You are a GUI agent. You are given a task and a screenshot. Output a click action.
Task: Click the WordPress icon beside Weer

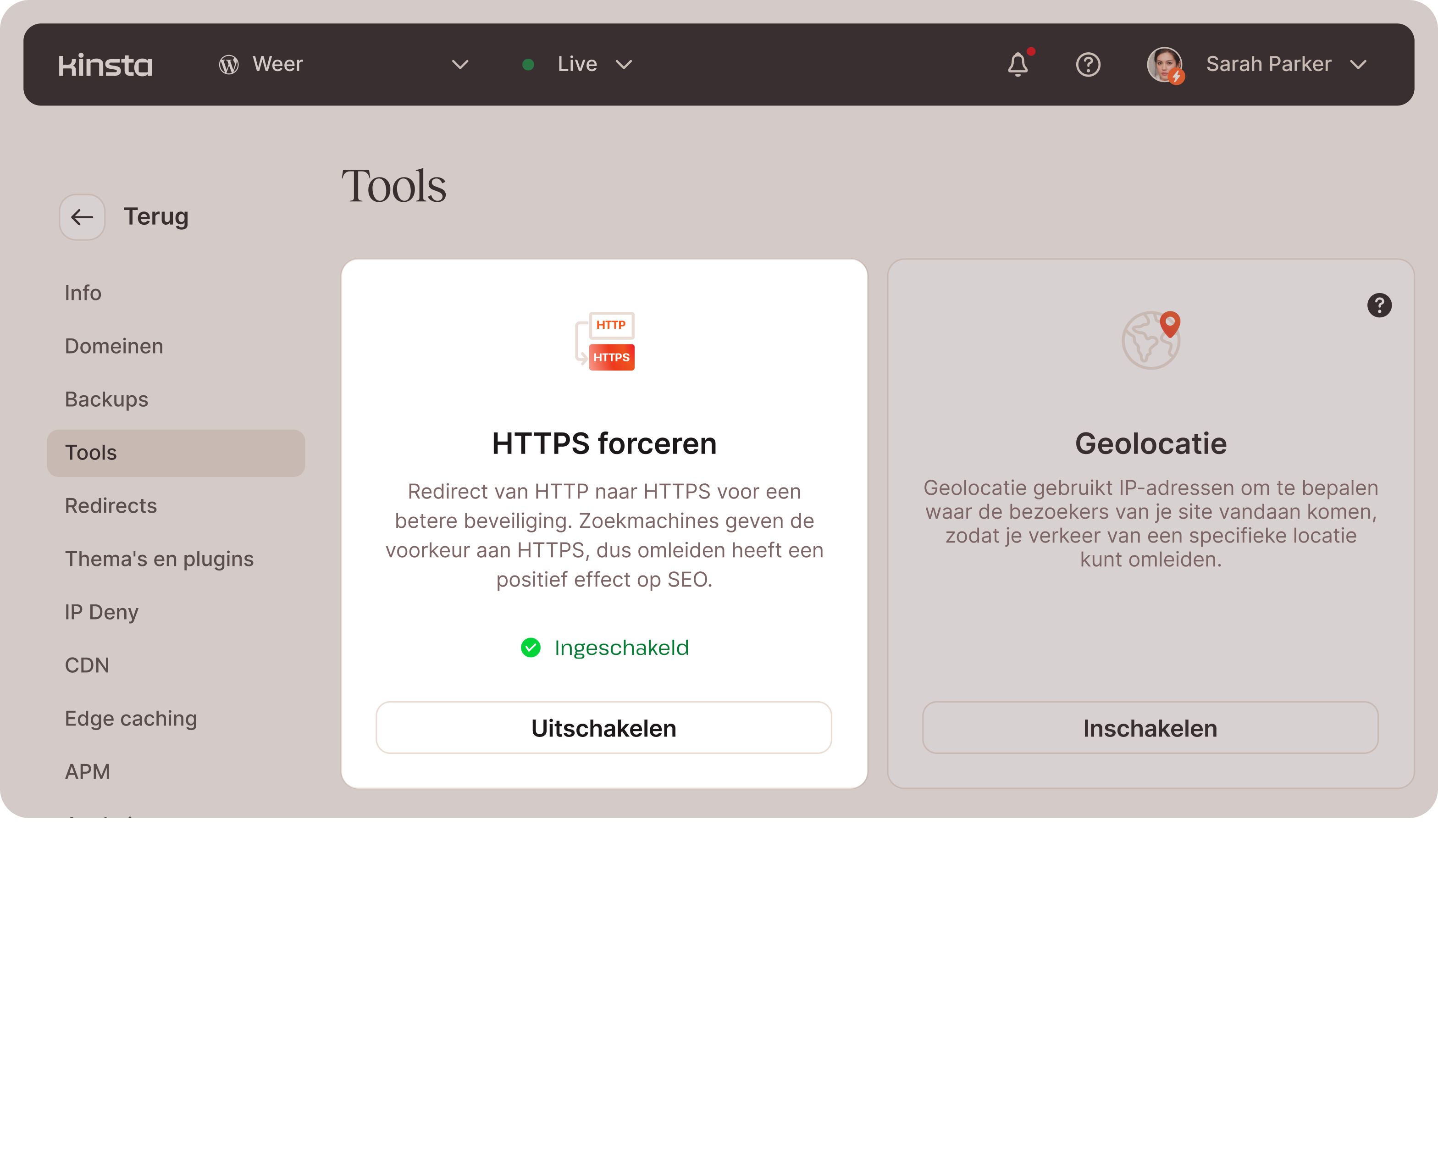(x=228, y=65)
